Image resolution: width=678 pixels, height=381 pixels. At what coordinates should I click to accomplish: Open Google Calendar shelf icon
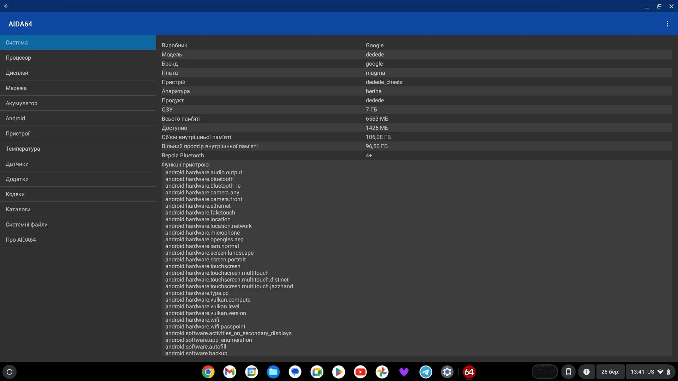[x=251, y=372]
